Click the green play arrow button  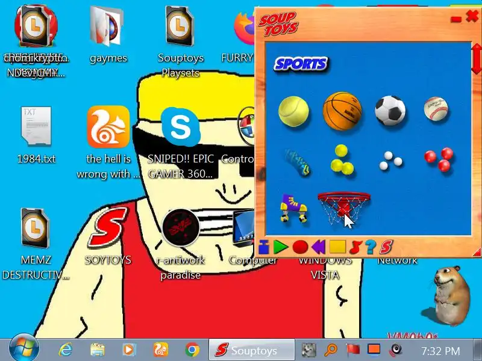pyautogui.click(x=281, y=247)
